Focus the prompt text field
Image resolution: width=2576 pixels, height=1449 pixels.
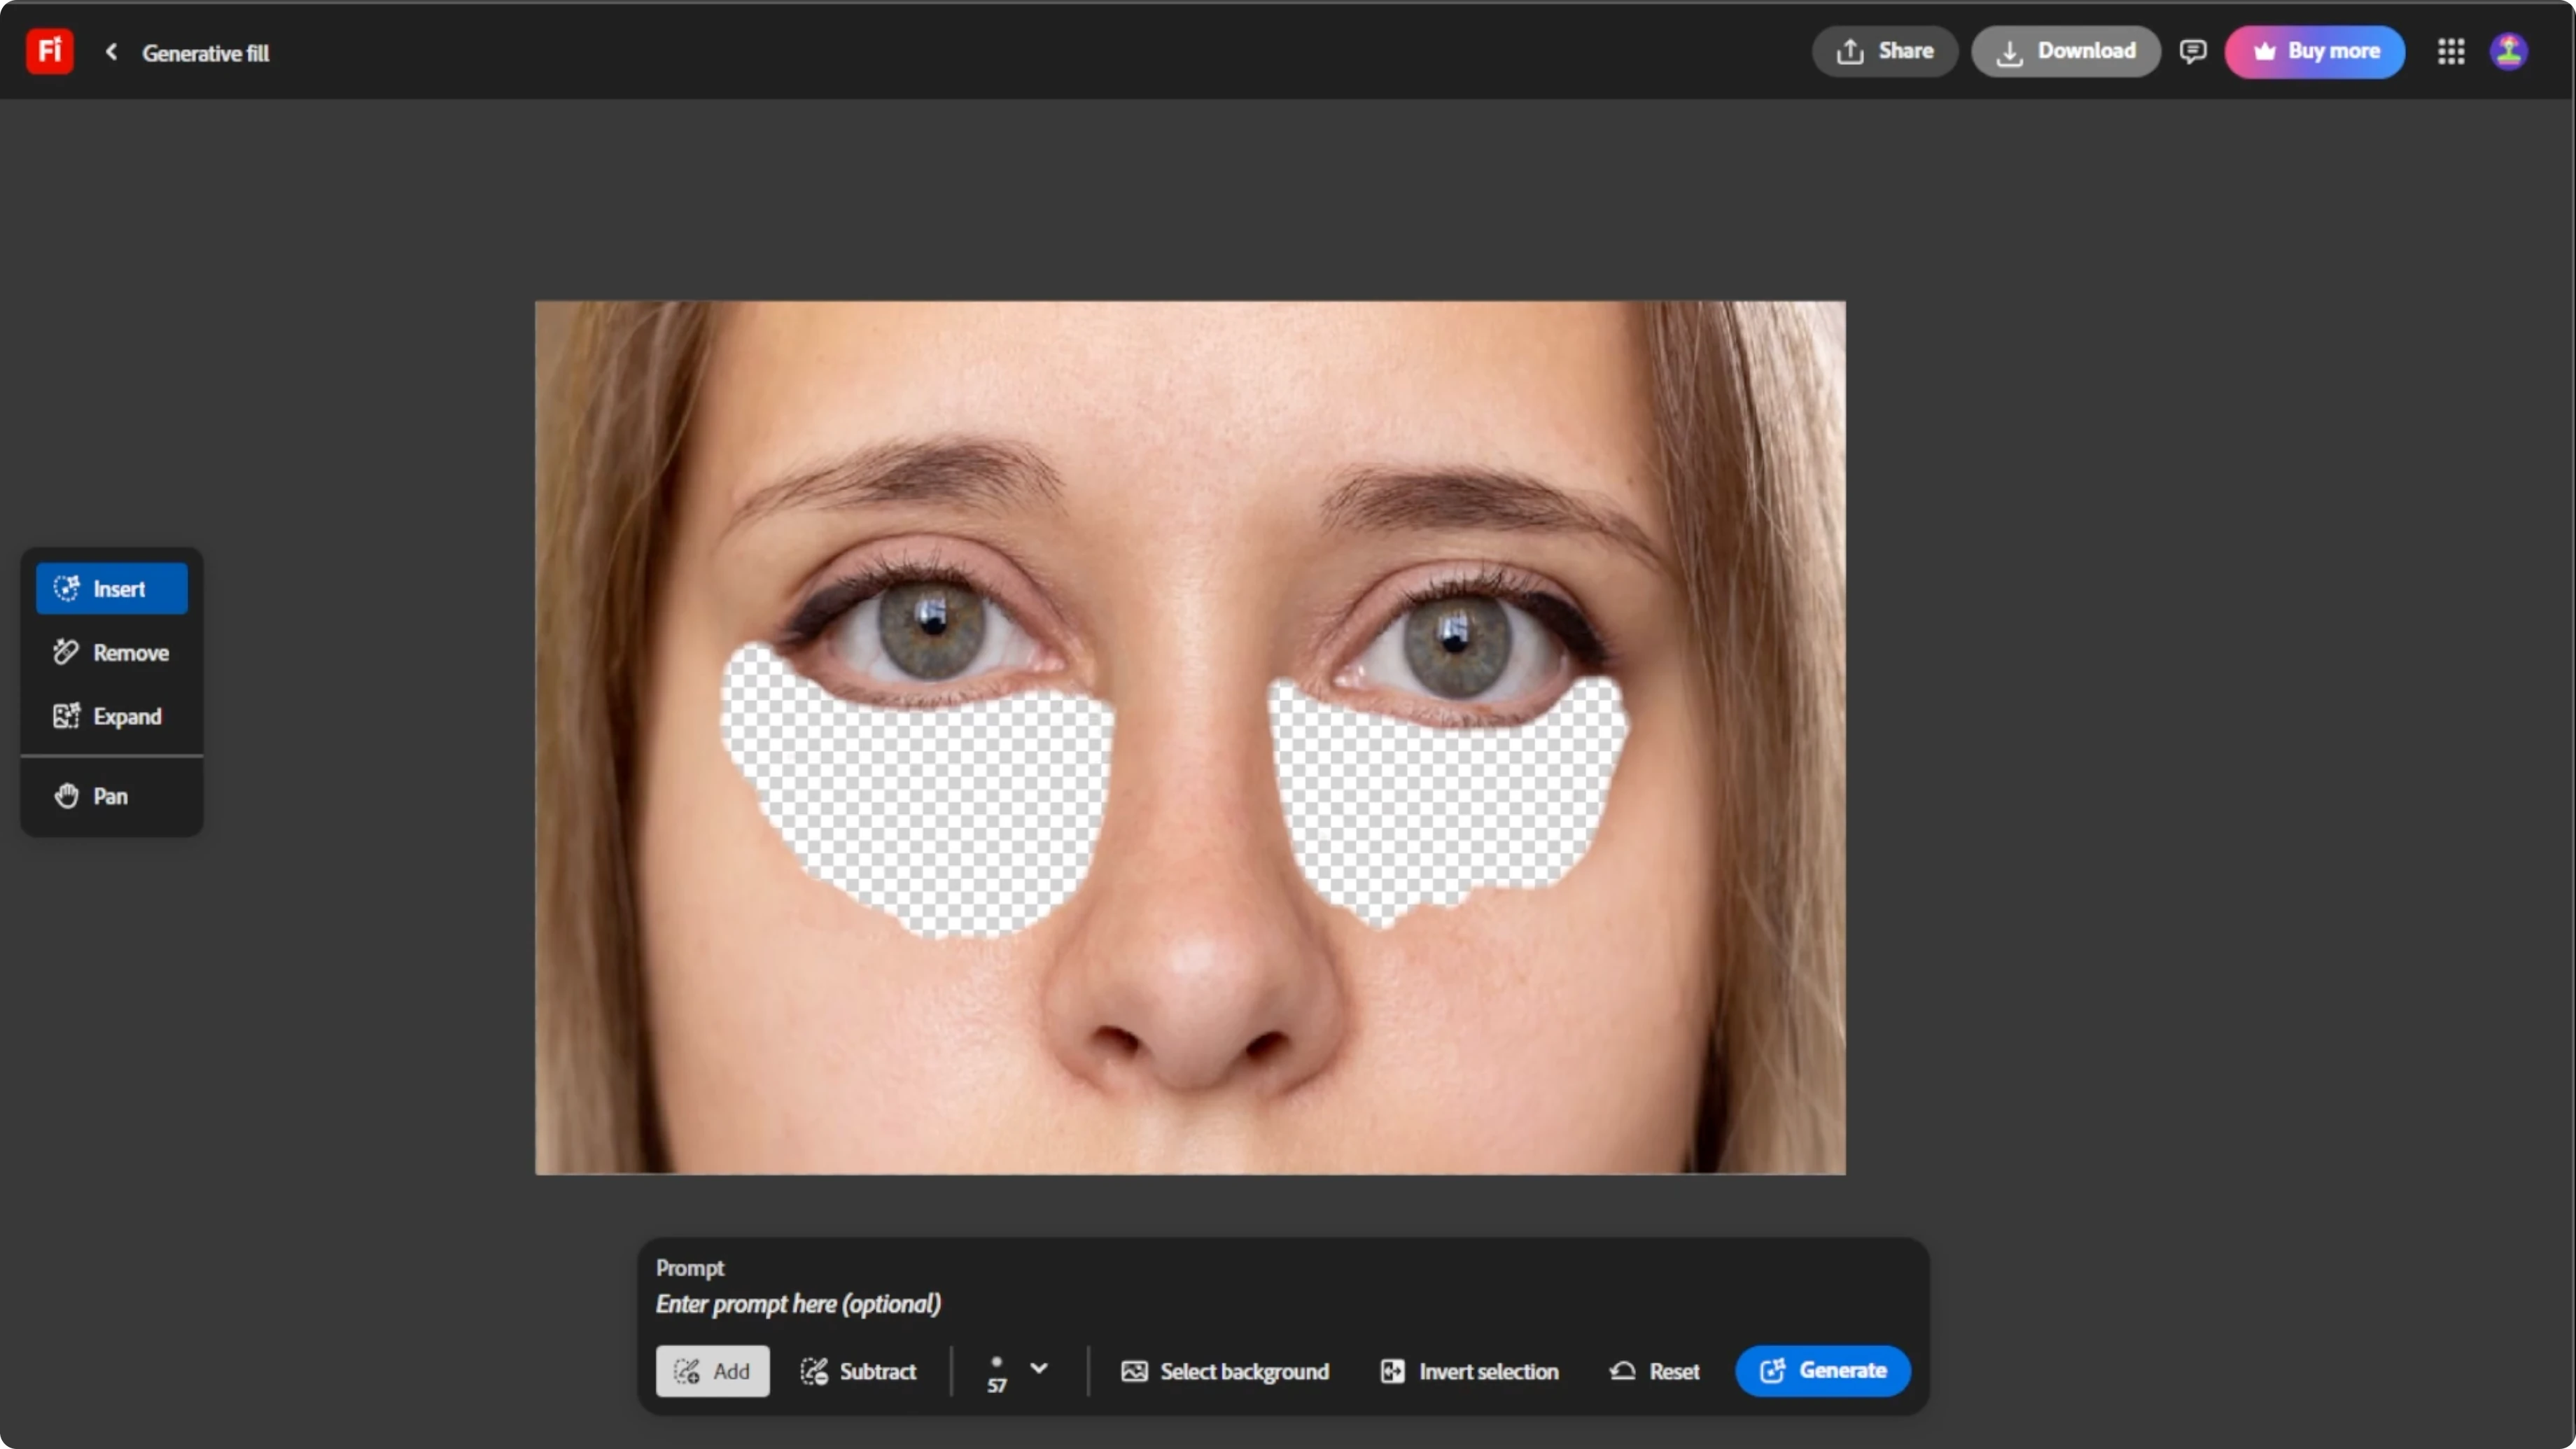pyautogui.click(x=1282, y=1304)
